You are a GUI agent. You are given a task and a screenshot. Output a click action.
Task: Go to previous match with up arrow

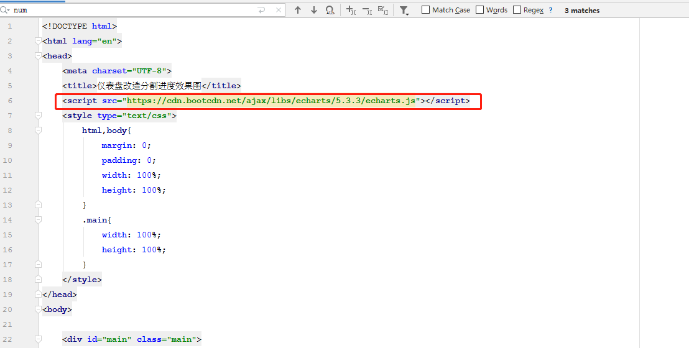pos(298,10)
